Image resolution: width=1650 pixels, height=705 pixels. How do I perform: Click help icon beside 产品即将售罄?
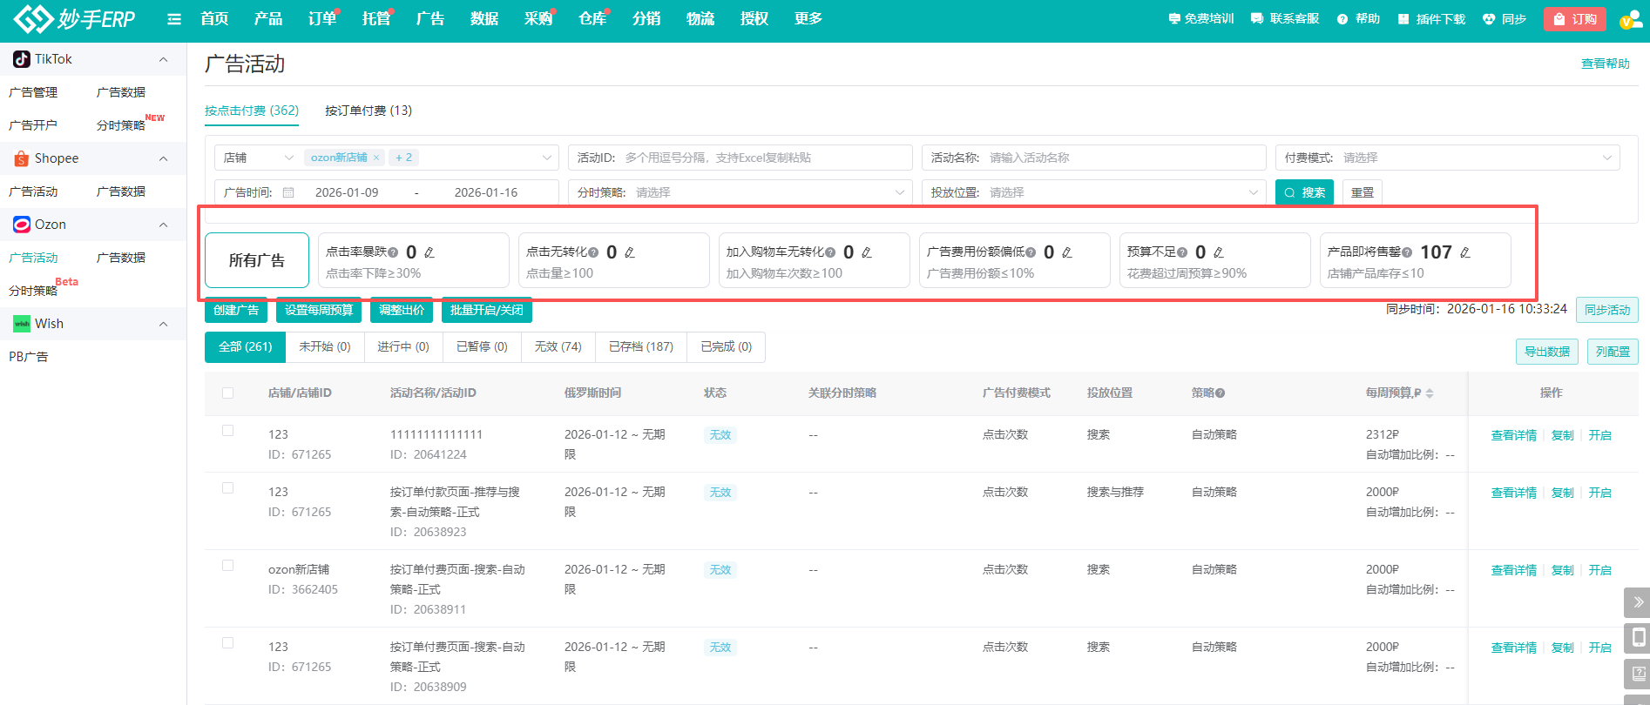click(1407, 252)
